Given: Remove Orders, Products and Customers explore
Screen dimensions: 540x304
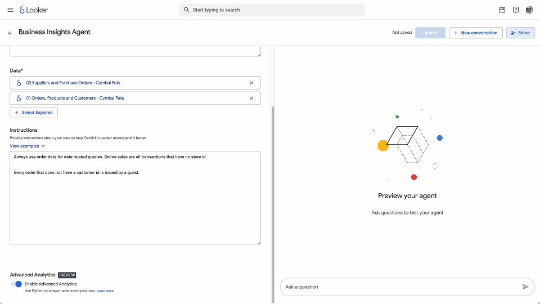Looking at the screenshot, I should point(251,98).
